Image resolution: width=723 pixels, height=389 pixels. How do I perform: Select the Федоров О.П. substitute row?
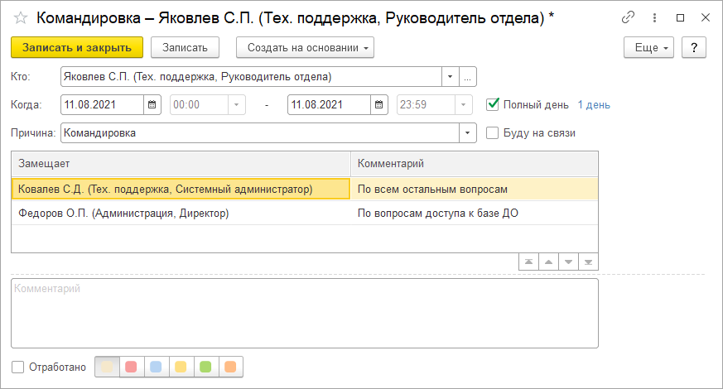click(x=123, y=214)
